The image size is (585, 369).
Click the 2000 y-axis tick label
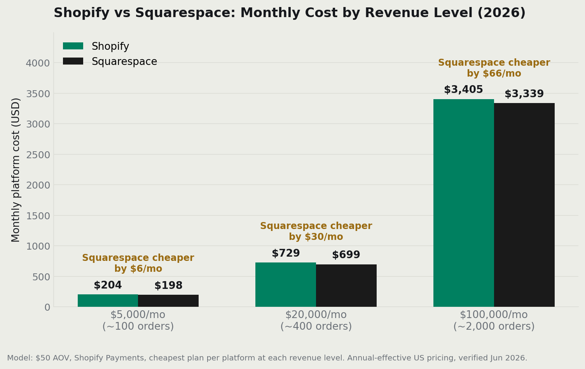[38, 185]
